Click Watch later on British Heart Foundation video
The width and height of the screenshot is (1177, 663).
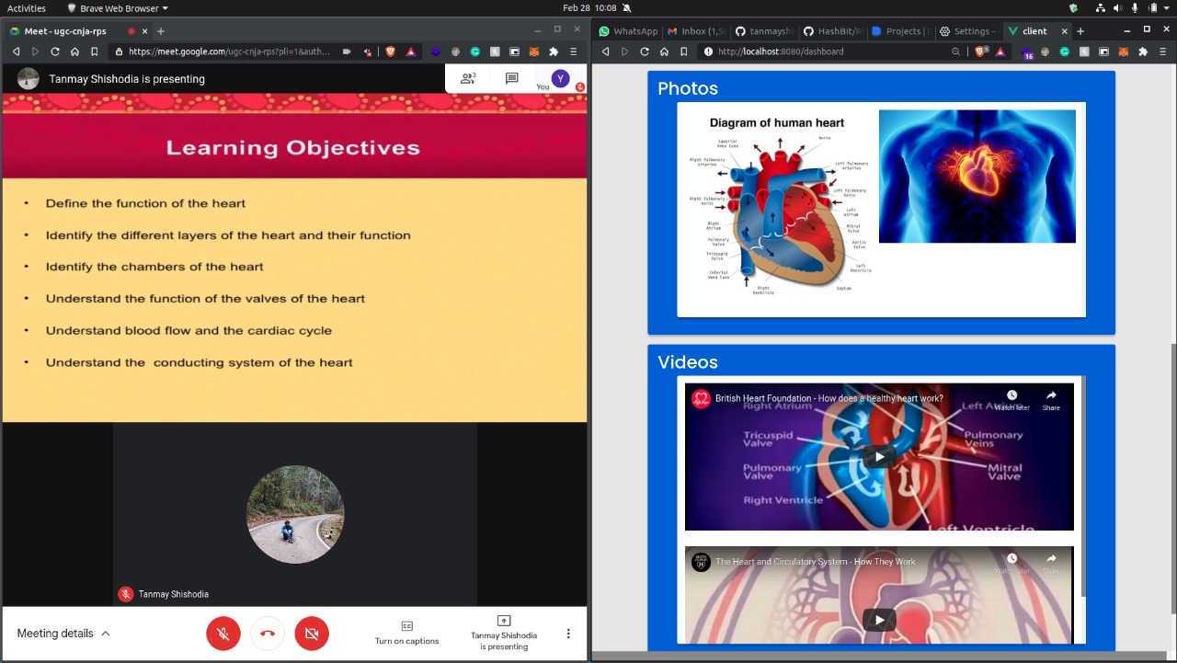[x=1011, y=400]
